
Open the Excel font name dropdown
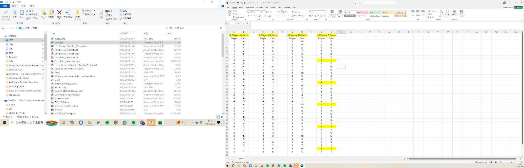[260, 12]
